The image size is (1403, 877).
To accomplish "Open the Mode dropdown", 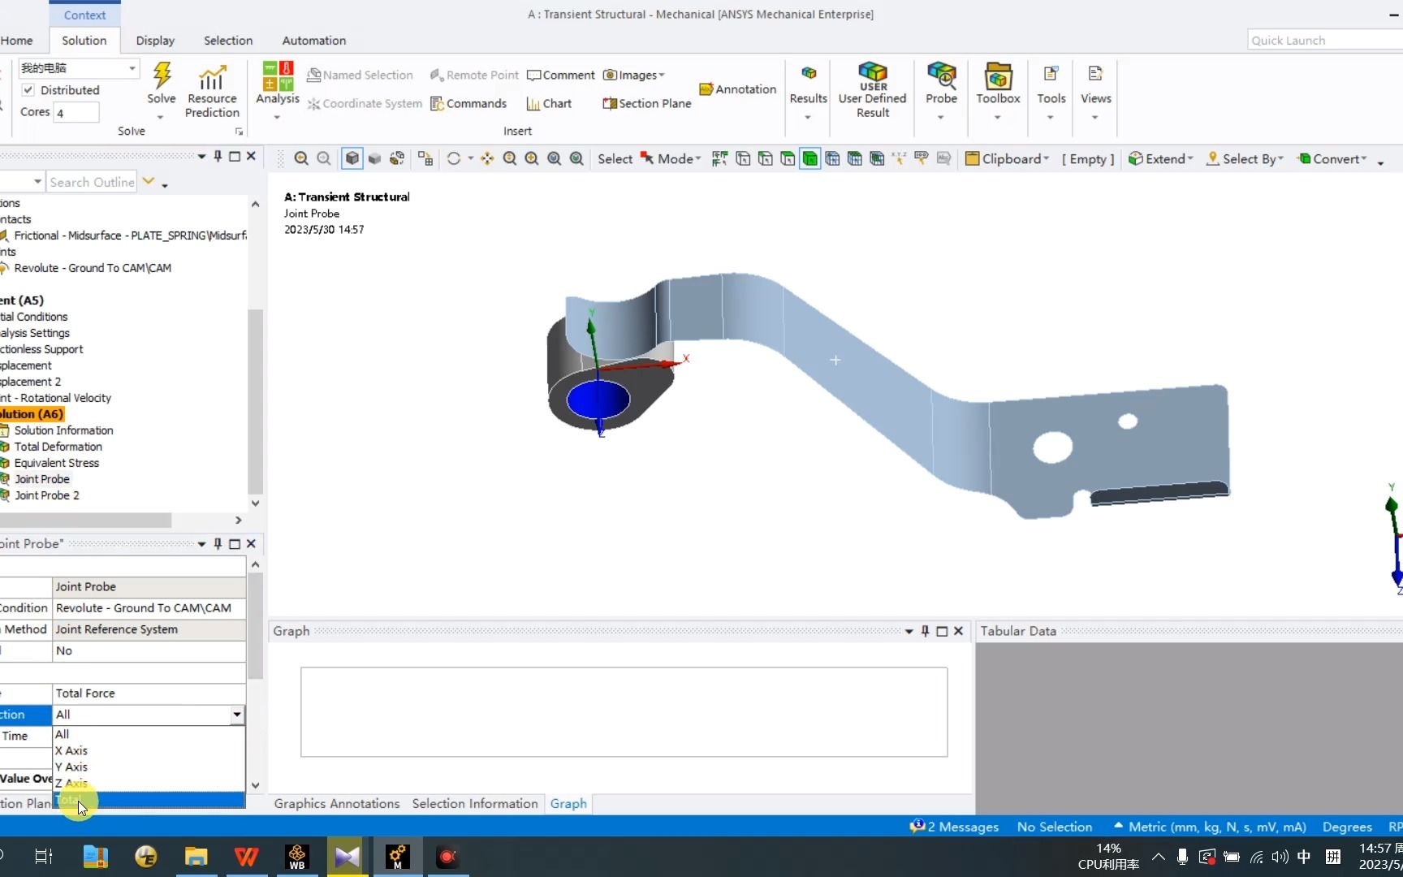I will pos(679,158).
